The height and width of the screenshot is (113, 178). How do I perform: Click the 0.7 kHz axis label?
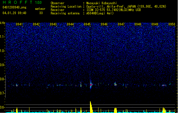click(3, 93)
